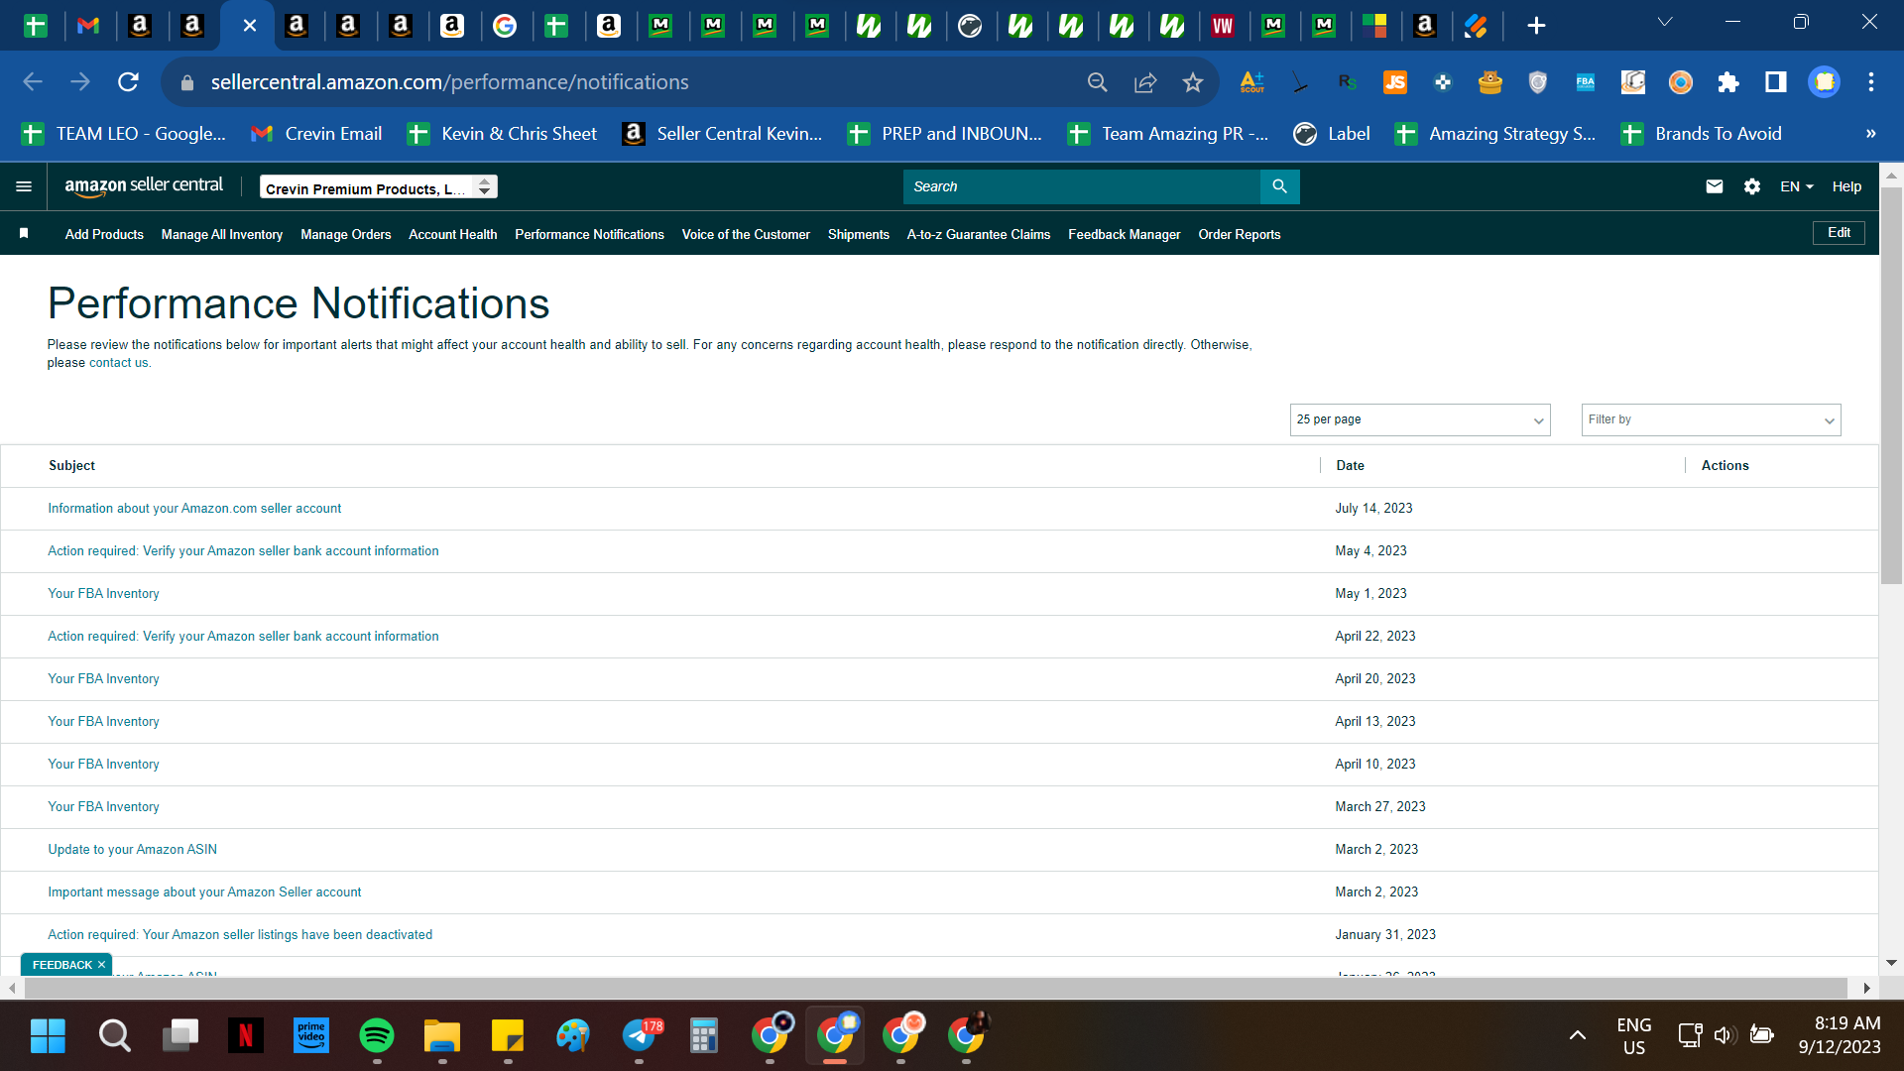The width and height of the screenshot is (1904, 1071).
Task: Open Telegram from the taskbar
Action: 640,1036
